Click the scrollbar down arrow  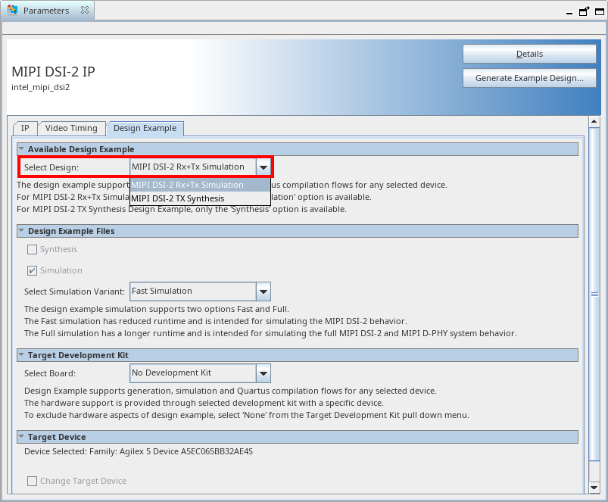[x=594, y=488]
